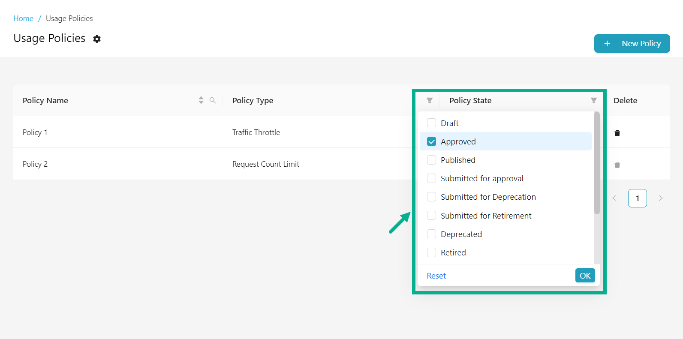683x339 pixels.
Task: Uncheck the Approved filter checkbox
Action: point(432,141)
